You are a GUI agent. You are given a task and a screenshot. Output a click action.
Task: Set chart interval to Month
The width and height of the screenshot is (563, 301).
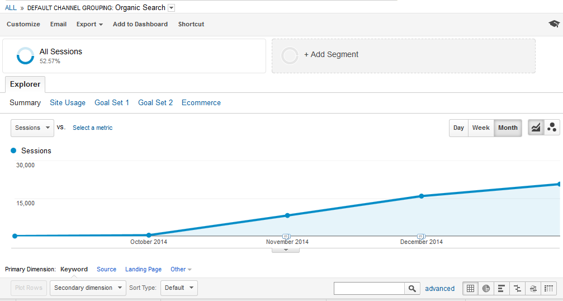click(x=508, y=128)
